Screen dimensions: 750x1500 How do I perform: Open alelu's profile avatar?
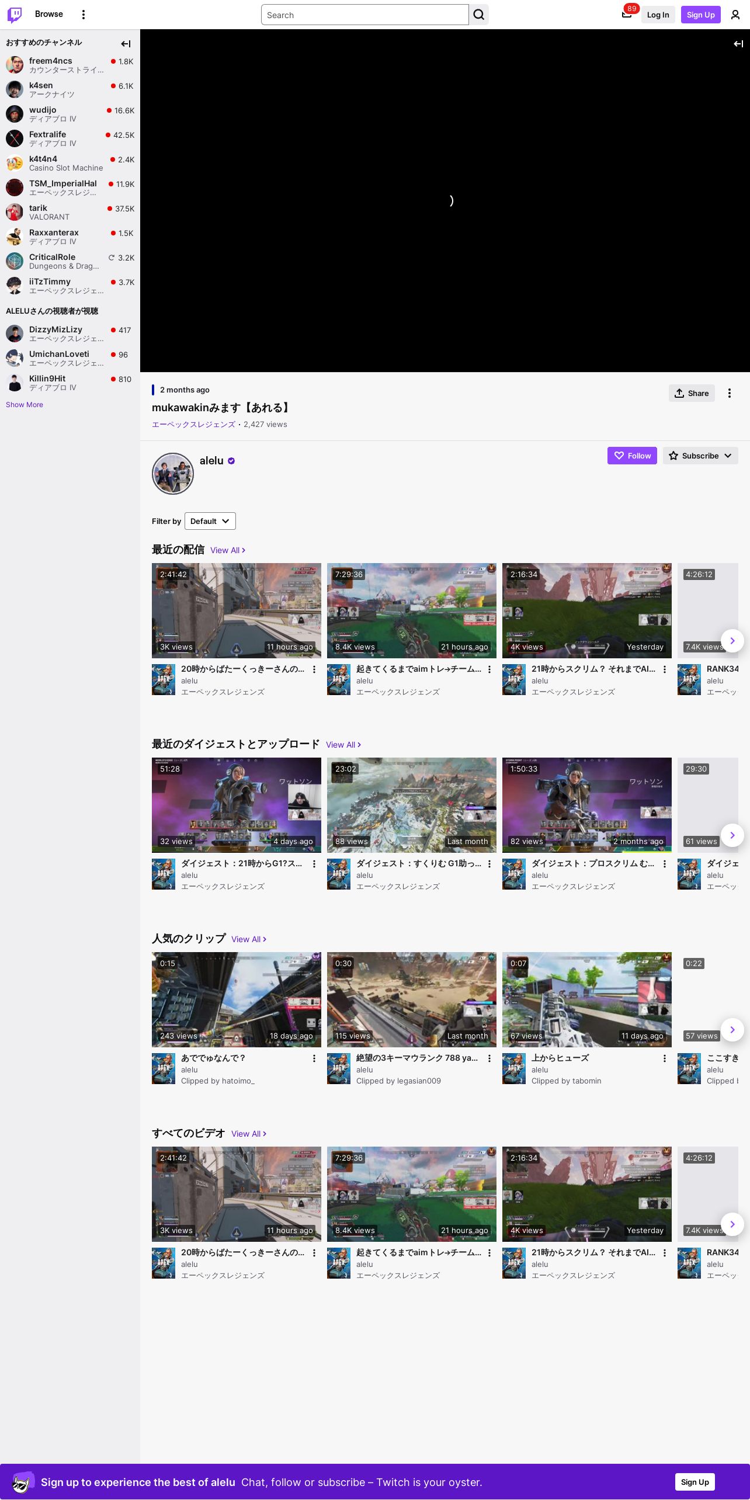[x=173, y=474]
